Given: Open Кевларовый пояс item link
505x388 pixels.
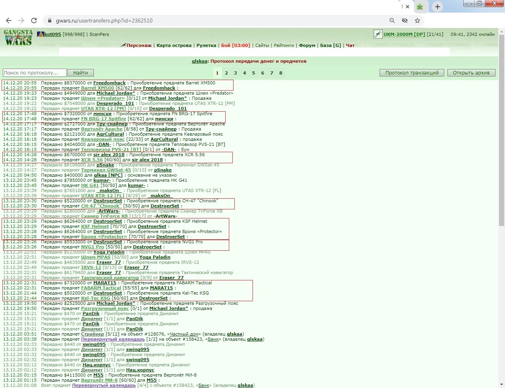Looking at the screenshot, I should click(x=103, y=139).
